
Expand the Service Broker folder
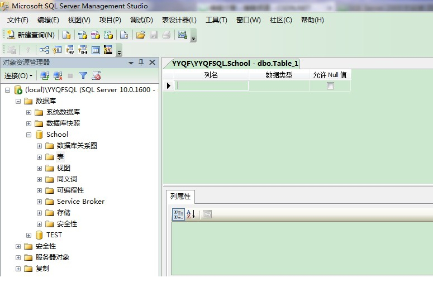[39, 202]
